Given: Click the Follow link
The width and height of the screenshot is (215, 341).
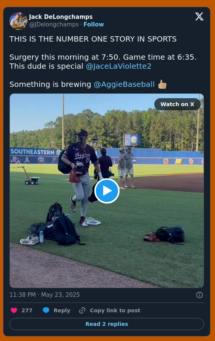Looking at the screenshot, I should [x=94, y=24].
